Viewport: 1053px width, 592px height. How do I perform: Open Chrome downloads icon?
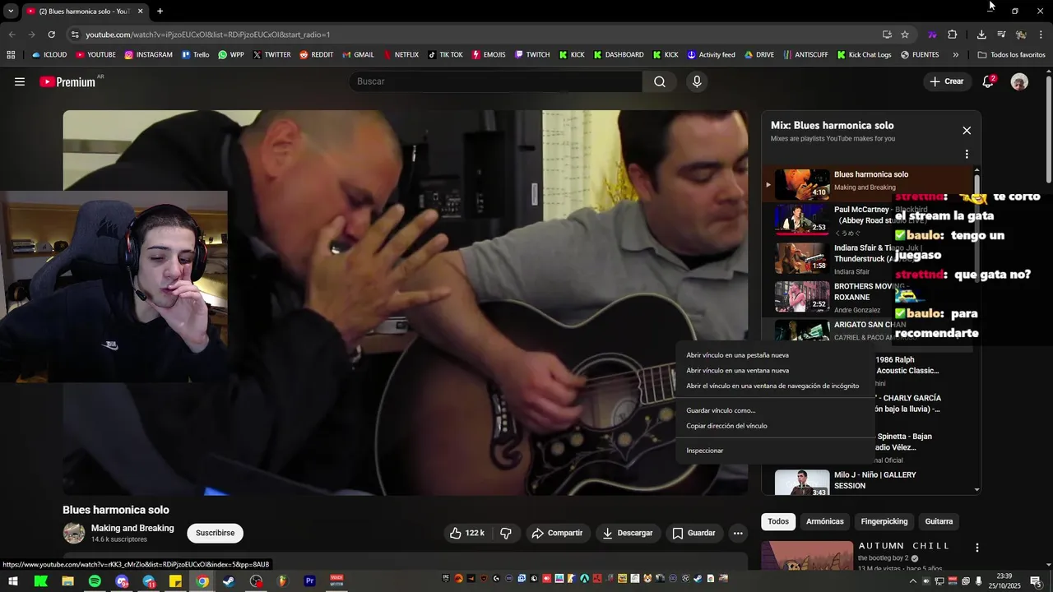point(981,35)
